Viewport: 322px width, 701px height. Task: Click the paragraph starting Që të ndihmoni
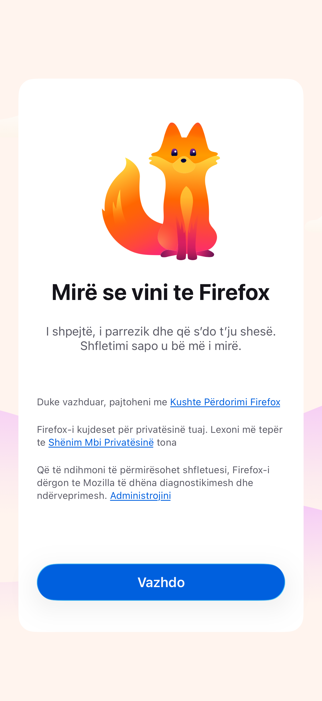[153, 483]
